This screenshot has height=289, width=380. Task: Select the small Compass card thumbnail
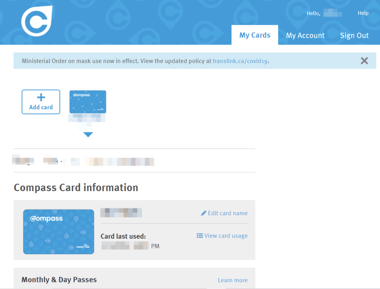pos(88,102)
